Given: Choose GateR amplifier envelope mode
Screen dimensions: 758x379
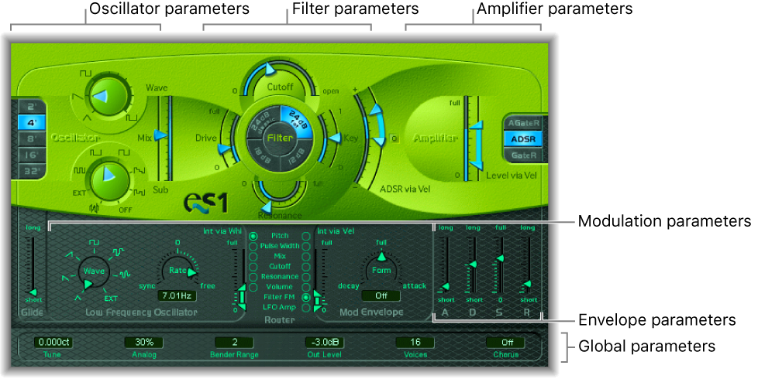Looking at the screenshot, I should click(x=523, y=155).
